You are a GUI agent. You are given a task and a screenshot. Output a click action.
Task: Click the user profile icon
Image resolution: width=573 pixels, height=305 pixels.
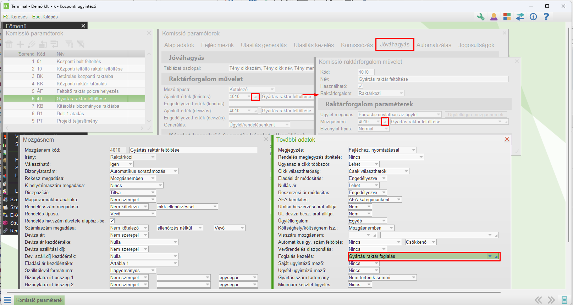point(494,17)
